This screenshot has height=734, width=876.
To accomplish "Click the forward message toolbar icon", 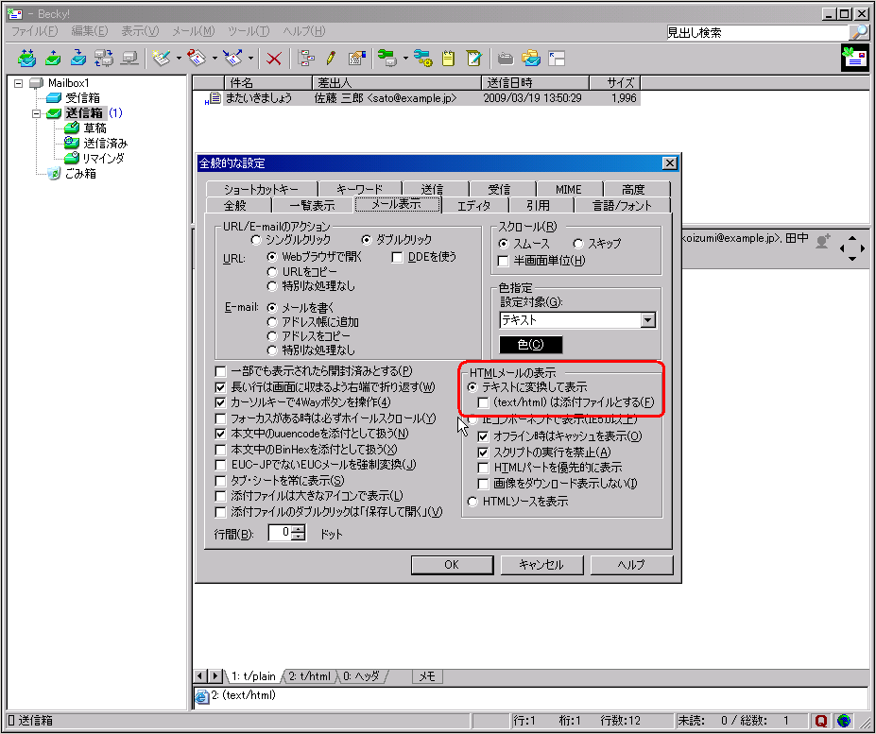I will tap(232, 58).
